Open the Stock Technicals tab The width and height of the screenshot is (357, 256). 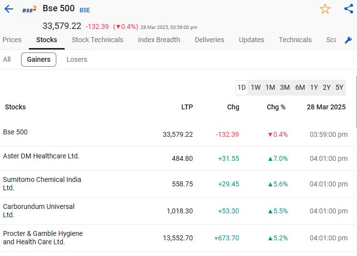pyautogui.click(x=97, y=40)
